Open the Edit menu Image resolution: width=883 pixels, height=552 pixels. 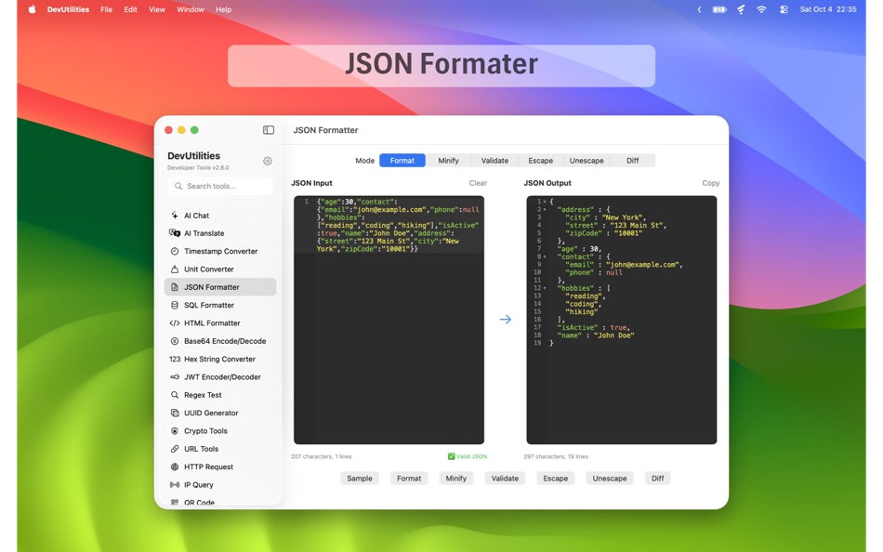130,9
